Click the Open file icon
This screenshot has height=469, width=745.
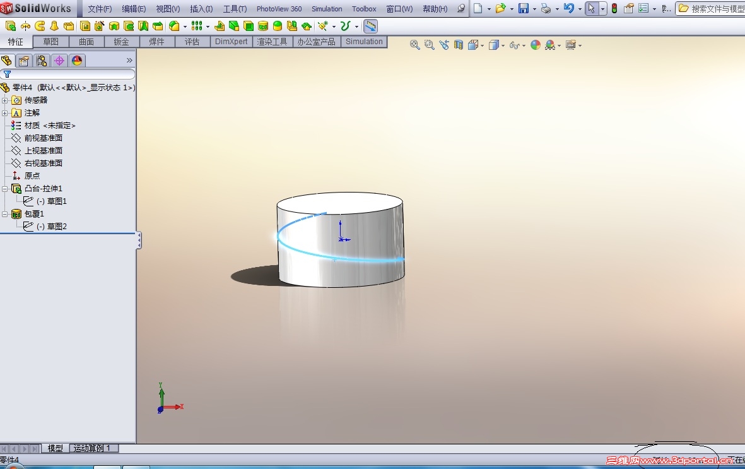click(x=500, y=8)
